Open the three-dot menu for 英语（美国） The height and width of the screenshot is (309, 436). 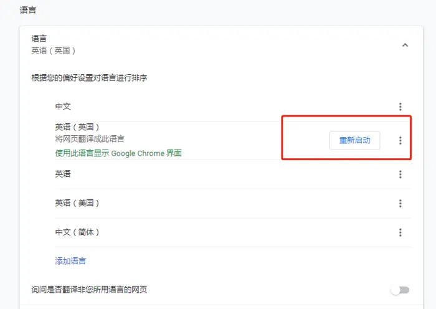400,203
